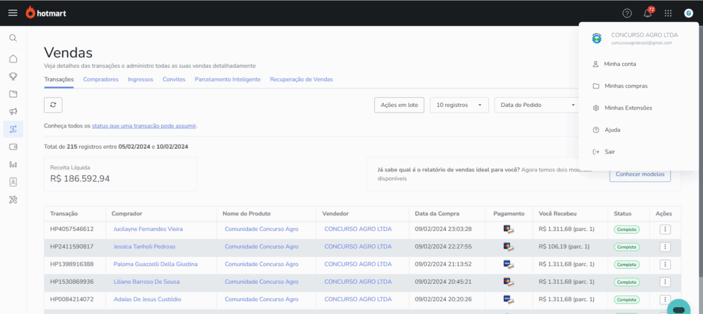
Task: Go to the sidebar home icon
Action: tap(13, 59)
